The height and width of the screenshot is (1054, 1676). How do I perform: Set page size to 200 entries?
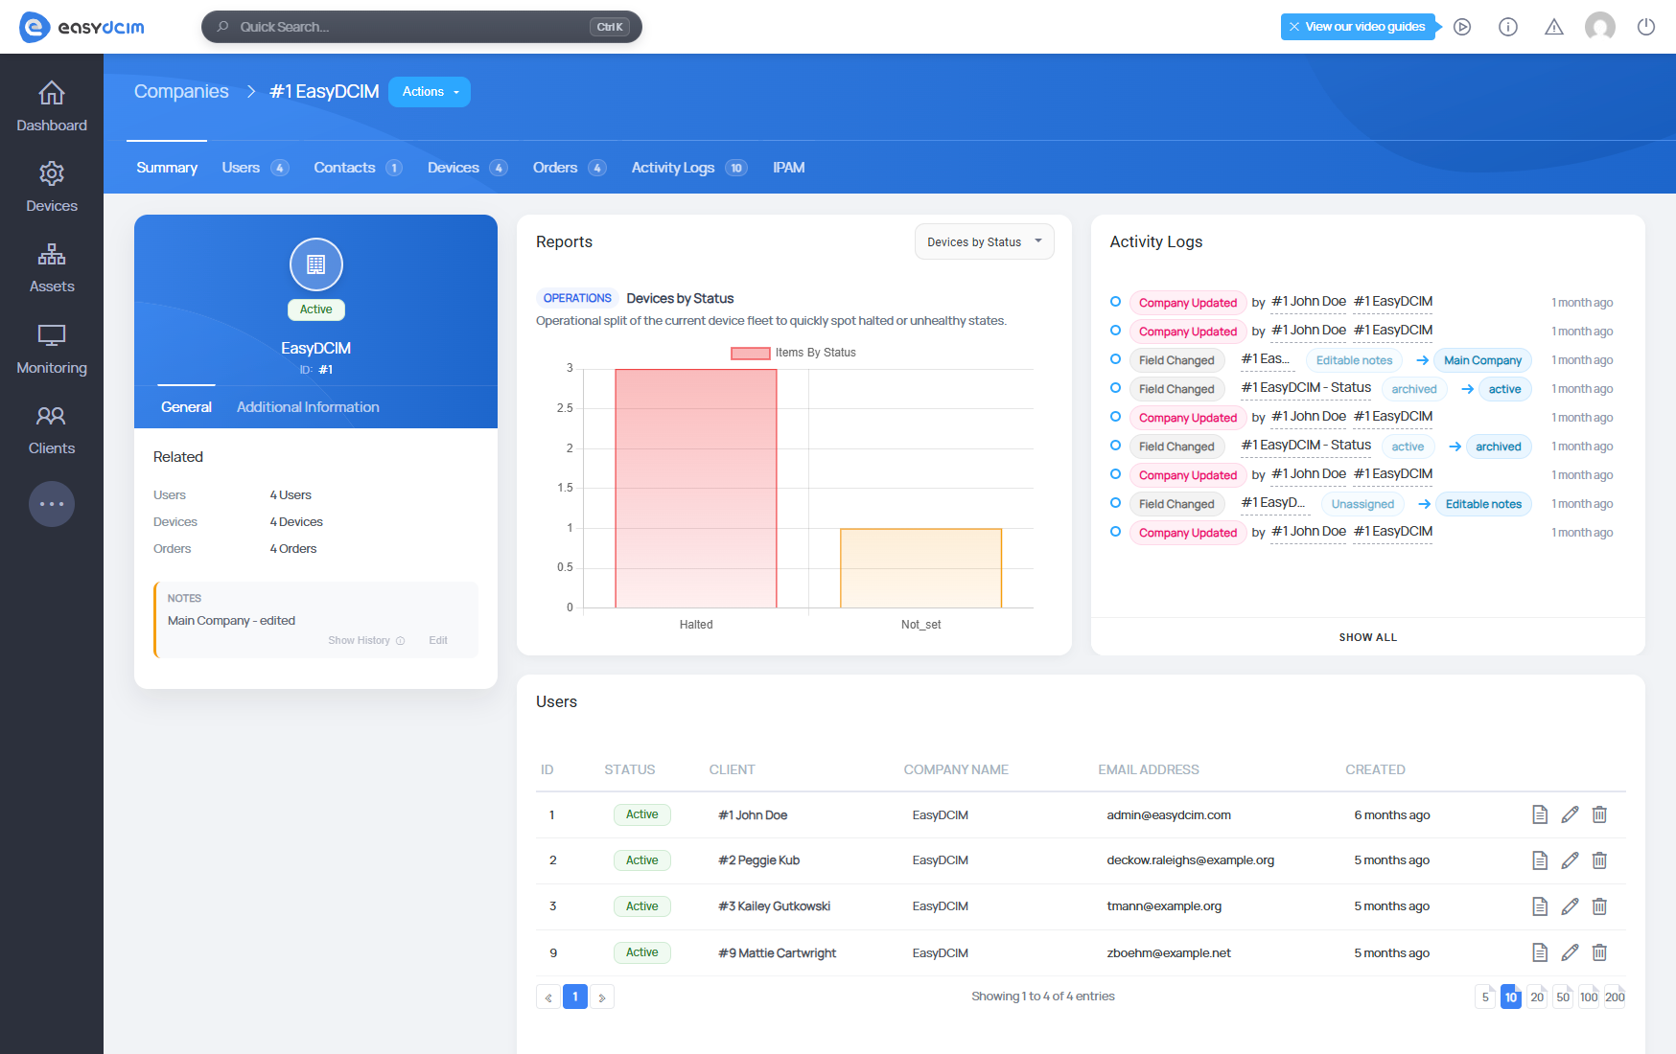pos(1615,997)
